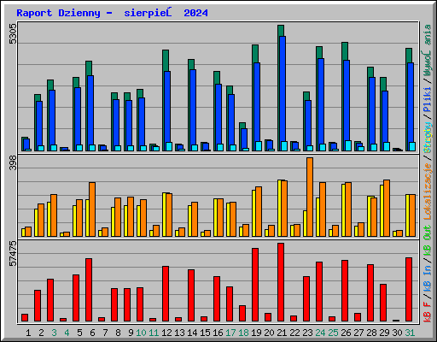
Task: Click the blue bar for day 31
Action: point(411,107)
